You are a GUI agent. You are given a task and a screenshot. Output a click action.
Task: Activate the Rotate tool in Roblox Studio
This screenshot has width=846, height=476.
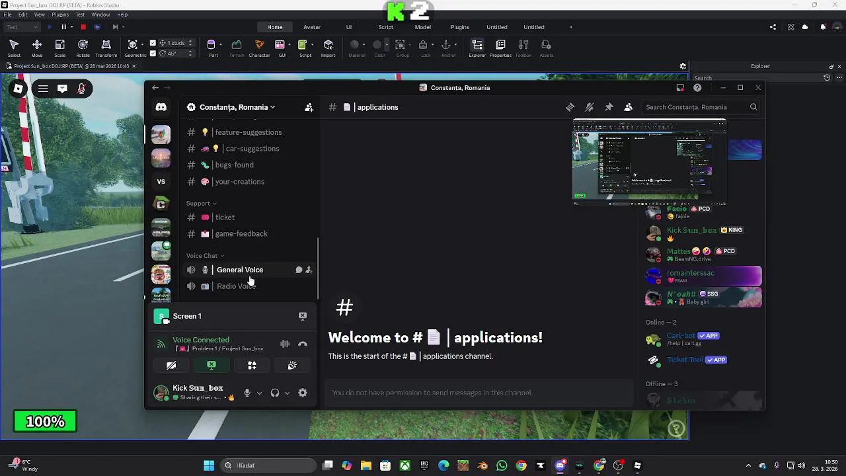(83, 48)
